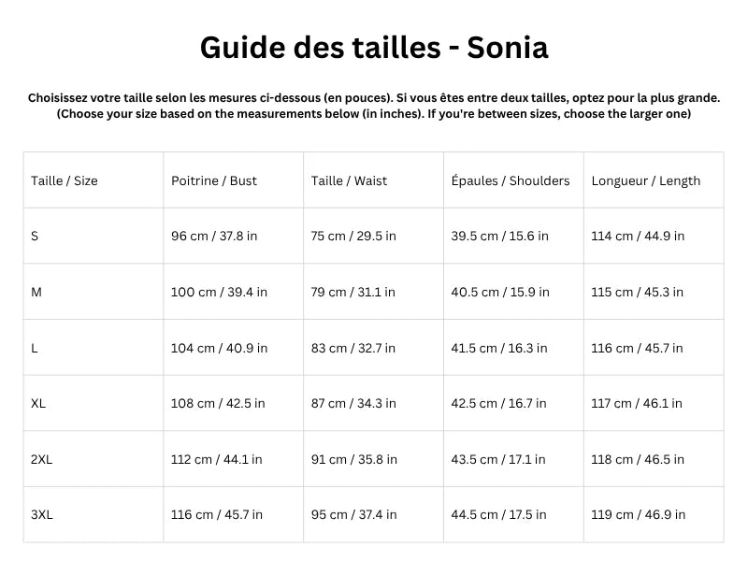Click the '96 cm / 37.8 in' bust cell
Image resolution: width=748 pixels, height=561 pixels.
click(214, 236)
